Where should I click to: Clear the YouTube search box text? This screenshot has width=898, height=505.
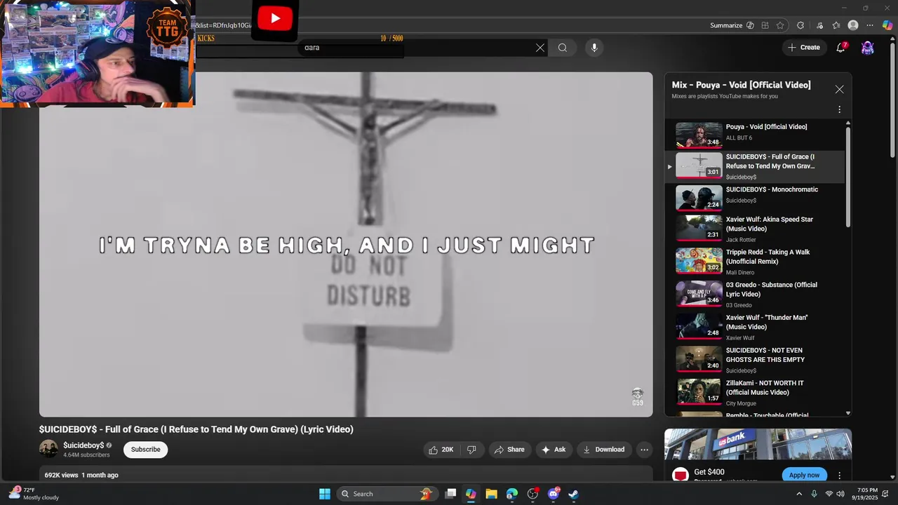tap(540, 48)
